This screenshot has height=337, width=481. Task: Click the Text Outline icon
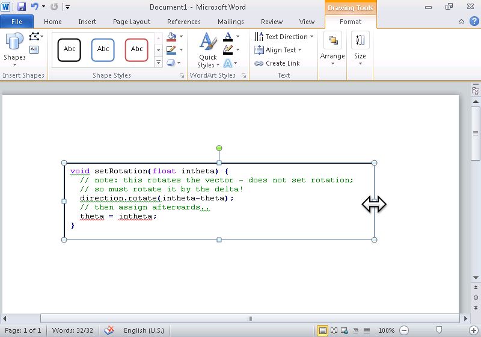[228, 50]
